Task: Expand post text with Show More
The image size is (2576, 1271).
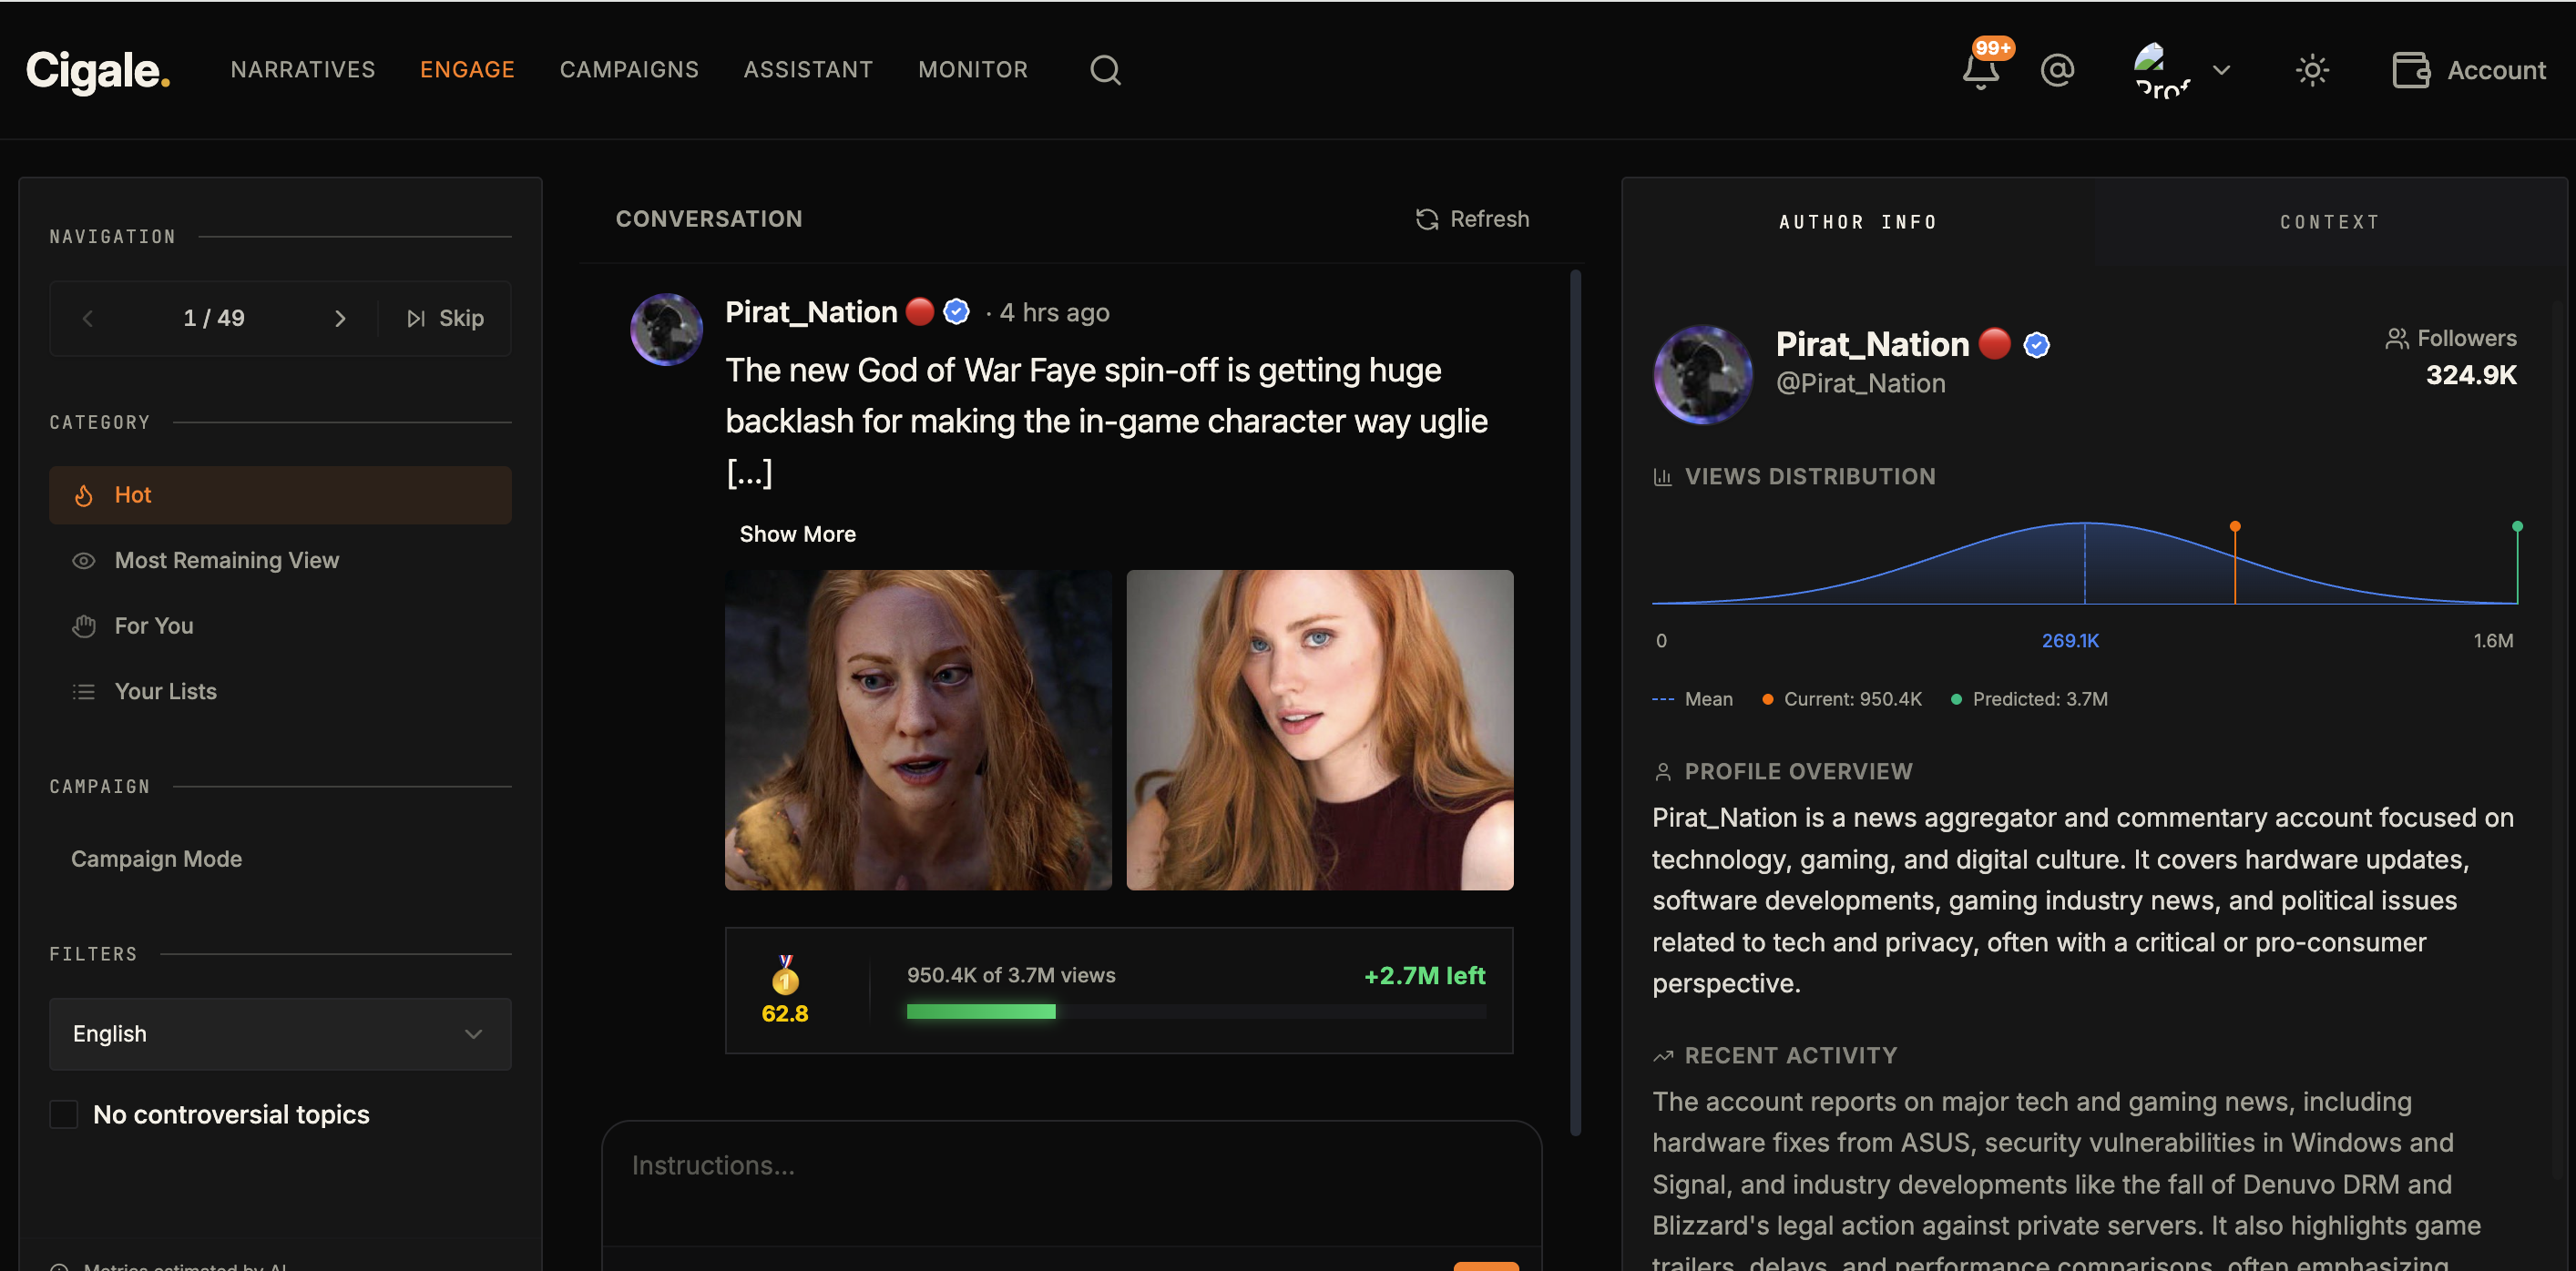Action: pos(797,534)
